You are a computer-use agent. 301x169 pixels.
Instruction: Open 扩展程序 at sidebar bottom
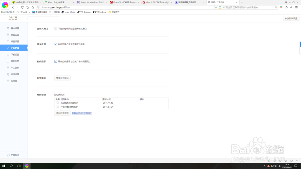click(x=14, y=155)
